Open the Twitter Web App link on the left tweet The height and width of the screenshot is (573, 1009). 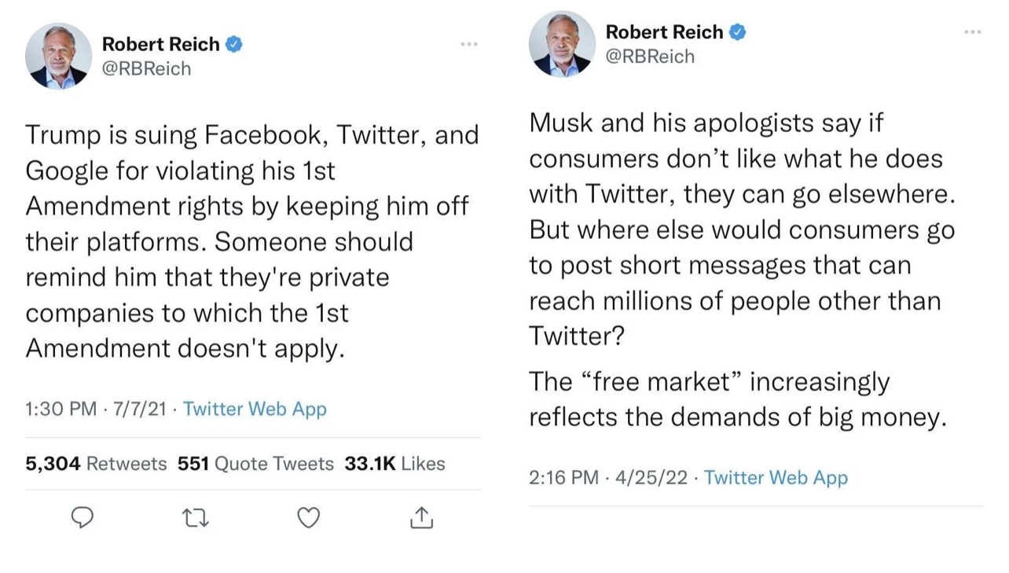255,409
